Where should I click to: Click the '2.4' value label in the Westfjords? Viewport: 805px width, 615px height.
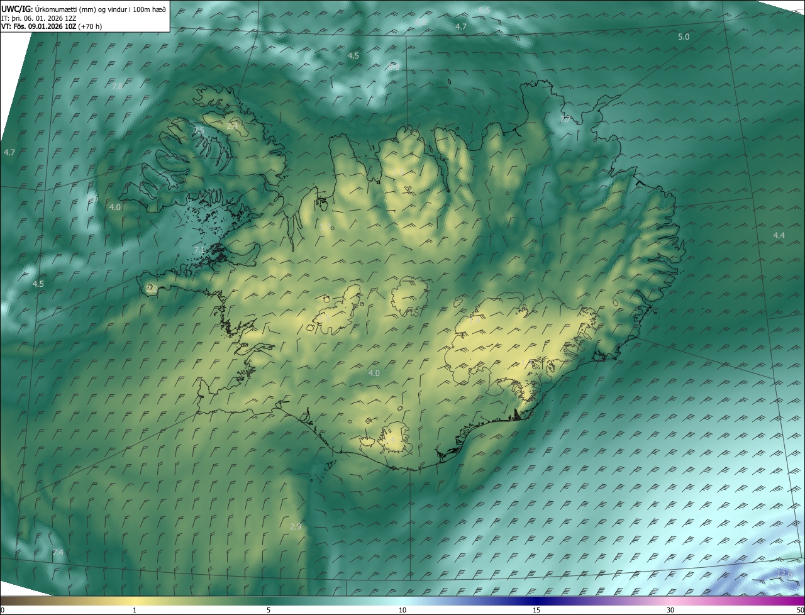click(x=233, y=126)
